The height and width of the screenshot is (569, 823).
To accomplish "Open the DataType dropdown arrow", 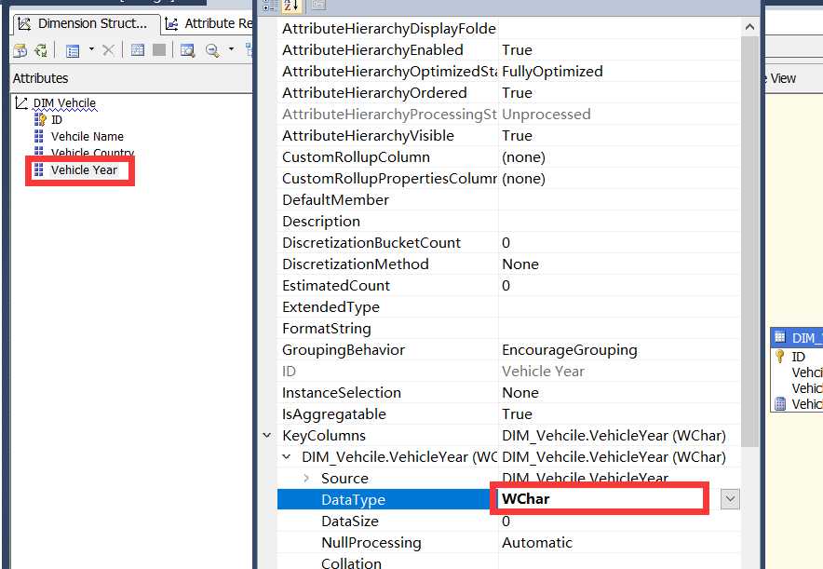I will tap(730, 499).
